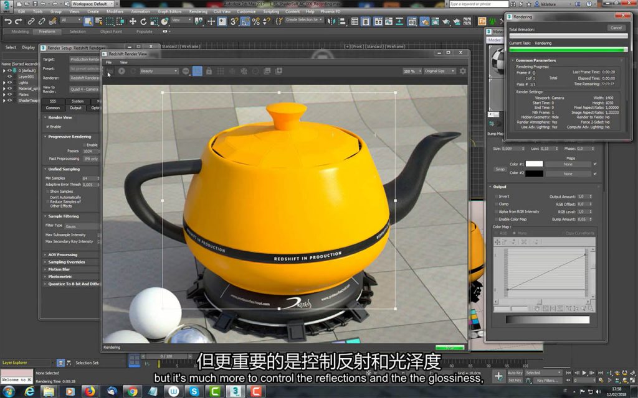Screen dimensions: 638x398
Task: Open the white Color #1 swatch
Action: pyautogui.click(x=534, y=164)
